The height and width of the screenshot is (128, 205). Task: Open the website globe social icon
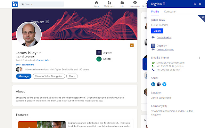pos(159,84)
